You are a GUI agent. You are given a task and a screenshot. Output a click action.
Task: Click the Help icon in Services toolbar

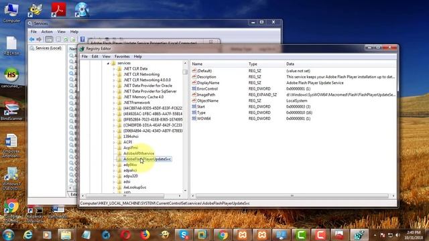(82, 39)
